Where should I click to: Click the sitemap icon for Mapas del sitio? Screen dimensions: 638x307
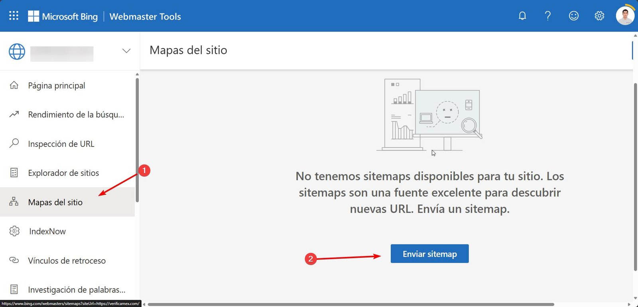[14, 201]
